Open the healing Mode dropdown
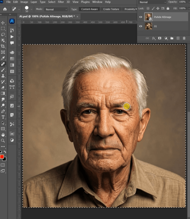 pyautogui.click(x=56, y=9)
